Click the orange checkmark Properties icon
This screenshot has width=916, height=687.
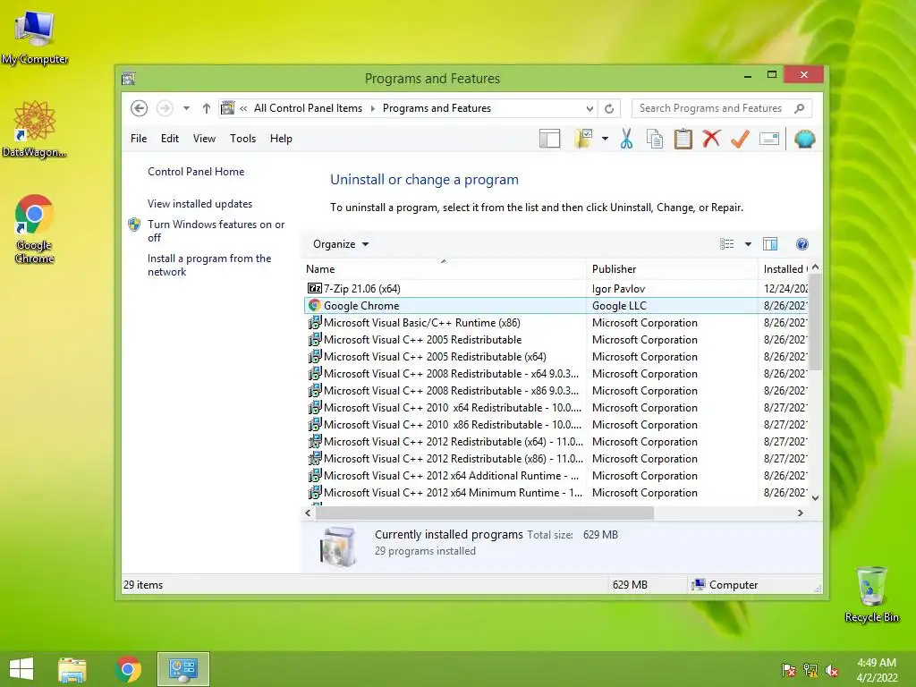[740, 139]
